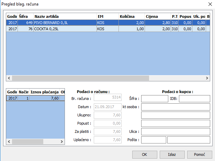Click into the customer Šifra field
The image size is (215, 161).
[155, 99]
